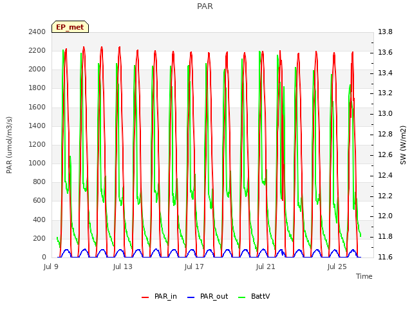Click the PAR chart title

tap(205, 6)
